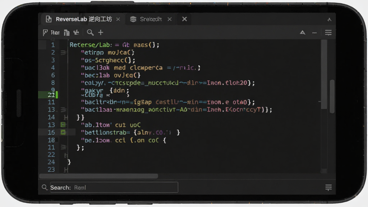Click the layers icon on the Srebrdh tab
Screen dimensions: 368x207
coord(133,19)
